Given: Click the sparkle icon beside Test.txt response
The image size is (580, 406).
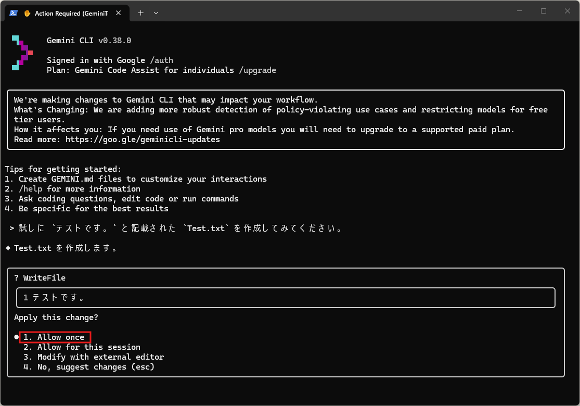Looking at the screenshot, I should tap(8, 248).
